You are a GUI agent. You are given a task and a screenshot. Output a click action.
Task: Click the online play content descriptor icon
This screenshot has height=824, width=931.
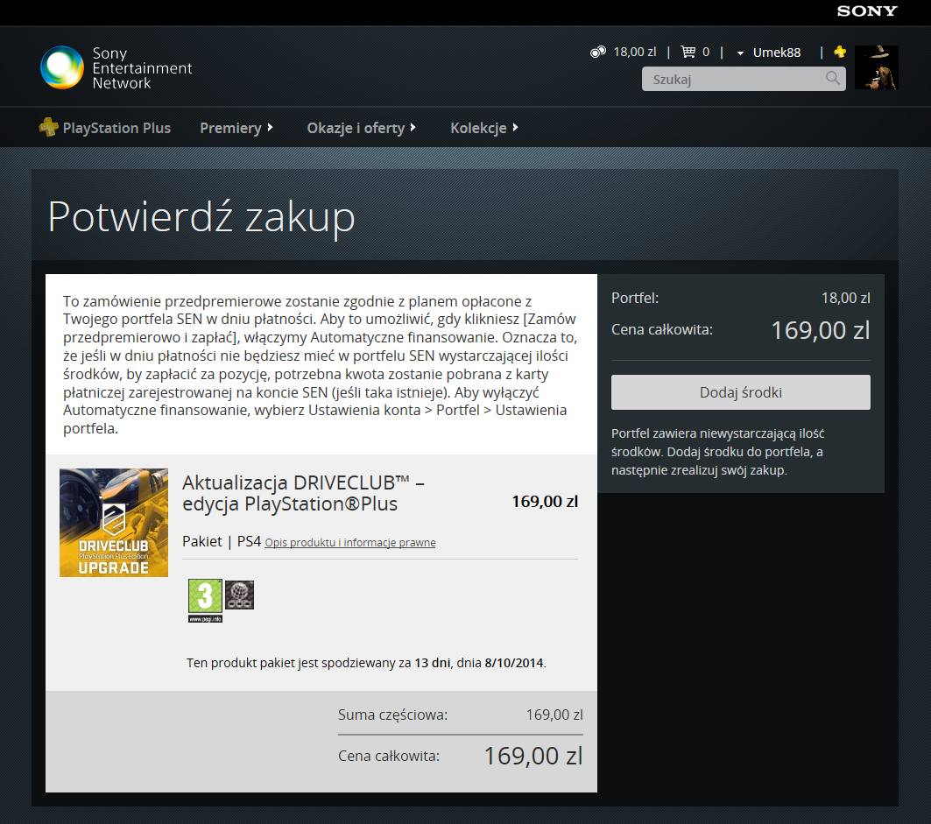(x=239, y=595)
